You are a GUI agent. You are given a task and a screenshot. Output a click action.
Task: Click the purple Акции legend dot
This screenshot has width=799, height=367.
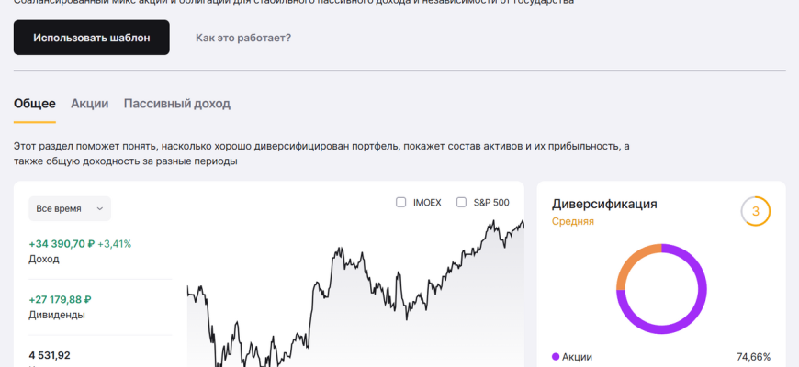[x=556, y=357]
